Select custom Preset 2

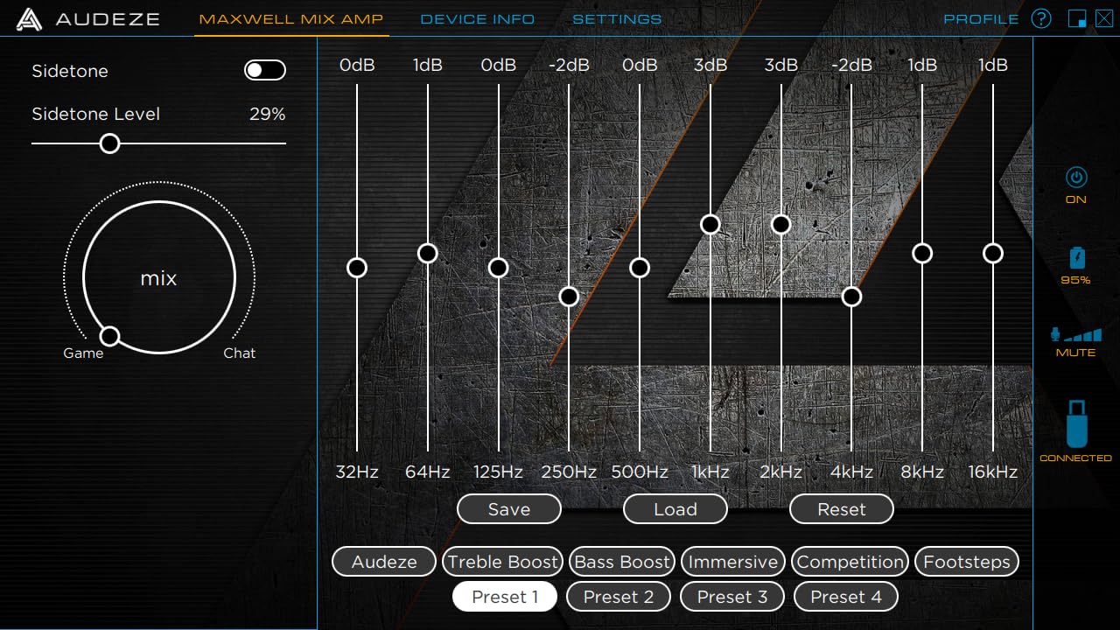[x=619, y=597]
